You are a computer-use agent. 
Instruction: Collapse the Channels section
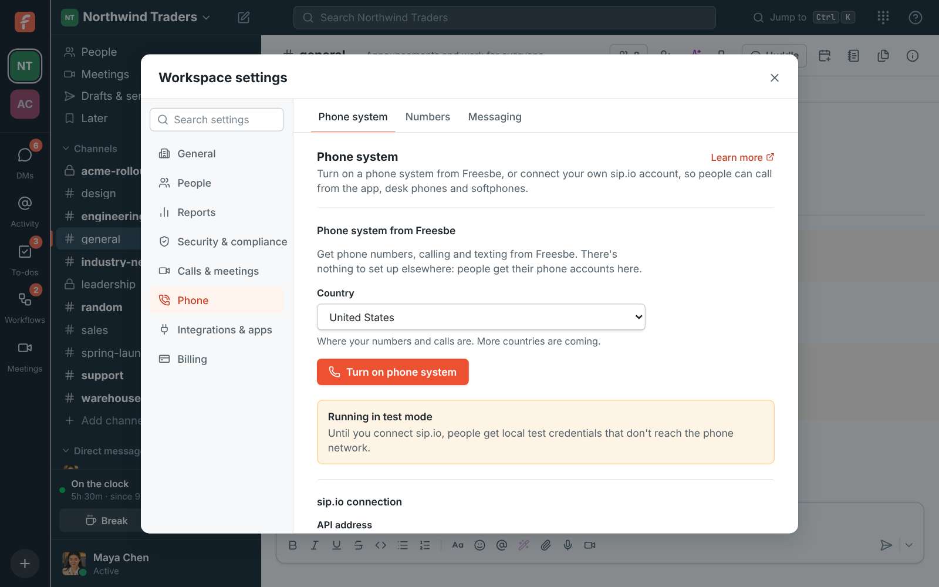[x=90, y=149]
